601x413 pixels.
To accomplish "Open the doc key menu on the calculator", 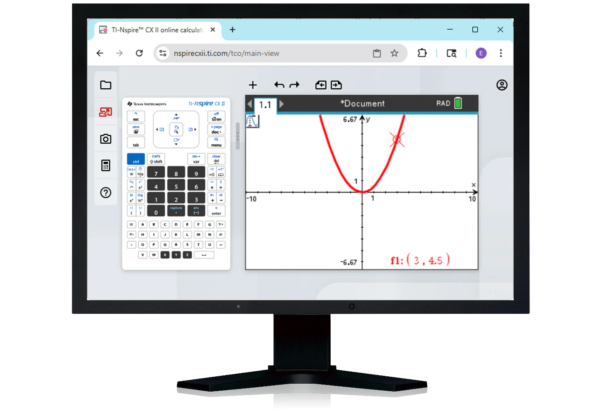I will [x=216, y=130].
